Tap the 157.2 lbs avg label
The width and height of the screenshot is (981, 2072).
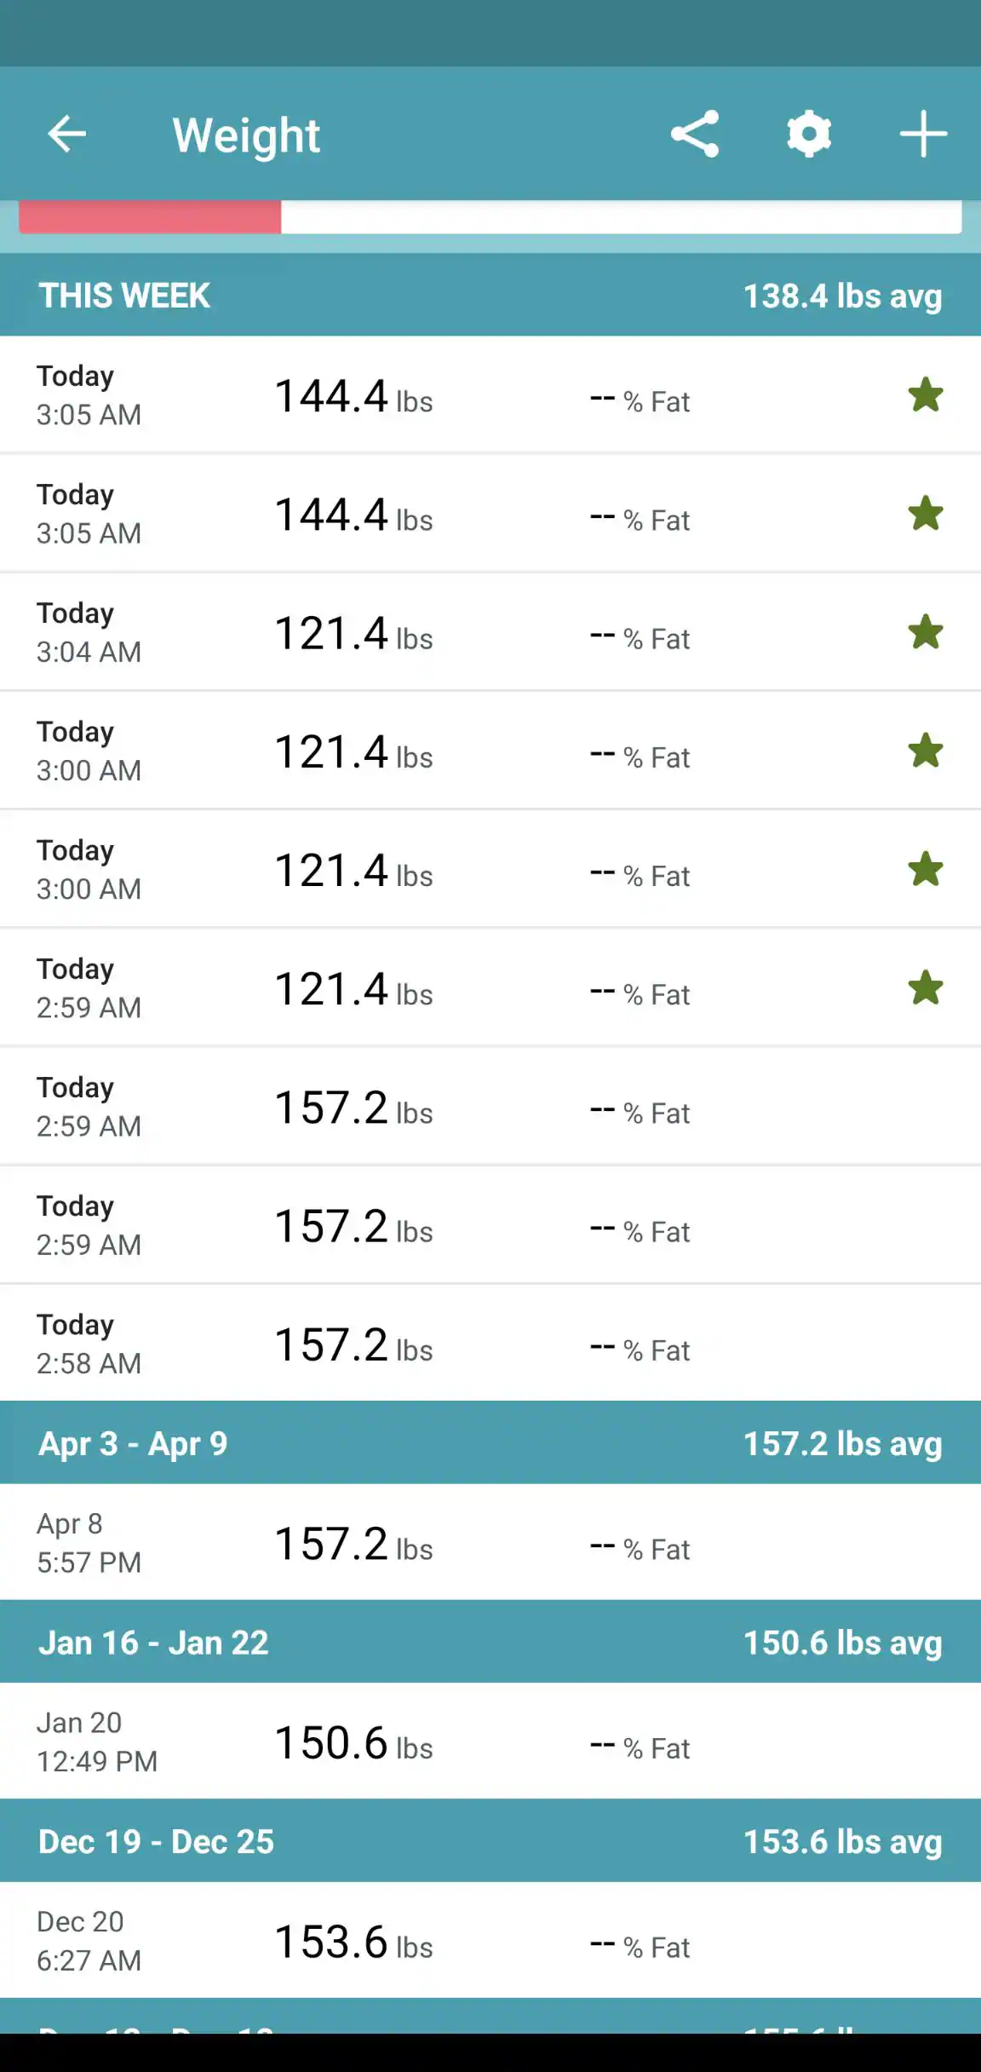pos(842,1443)
